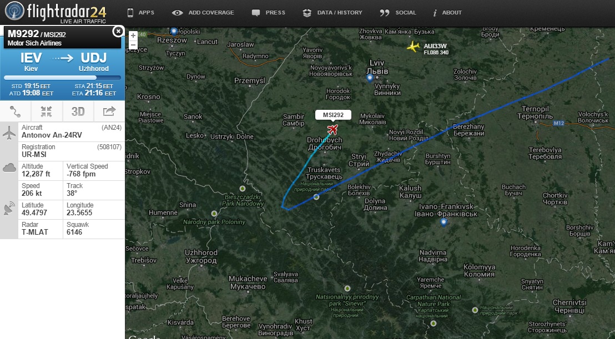
Task: Click the flight progress bar
Action: (x=62, y=78)
